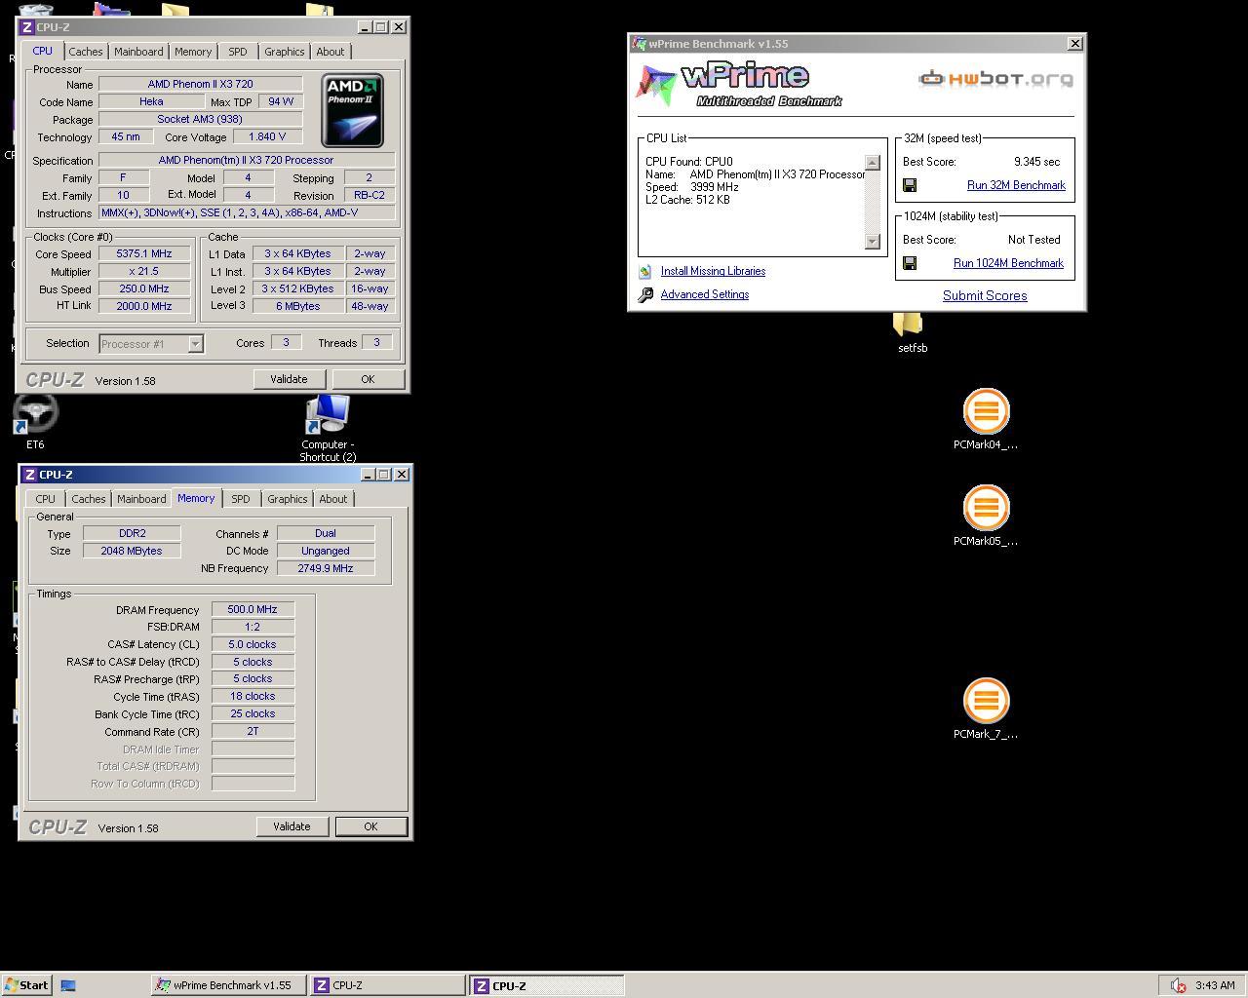Screen dimensions: 1248x998
Task: Select the setfsb folder icon
Action: [908, 326]
